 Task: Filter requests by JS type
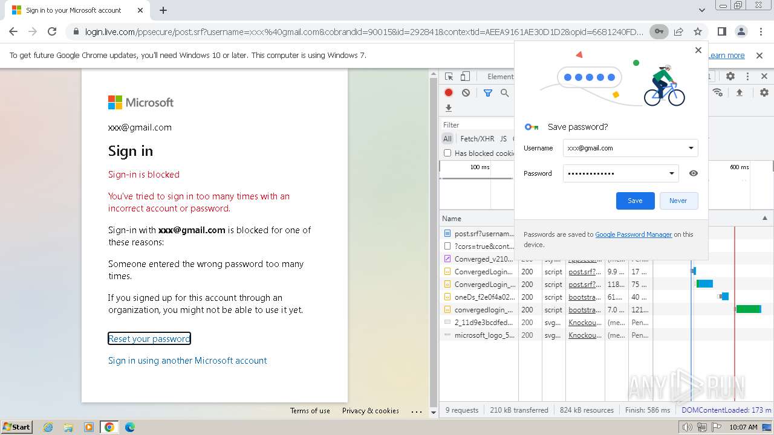[503, 138]
